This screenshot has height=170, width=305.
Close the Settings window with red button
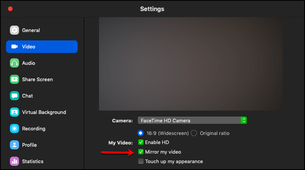10,9
